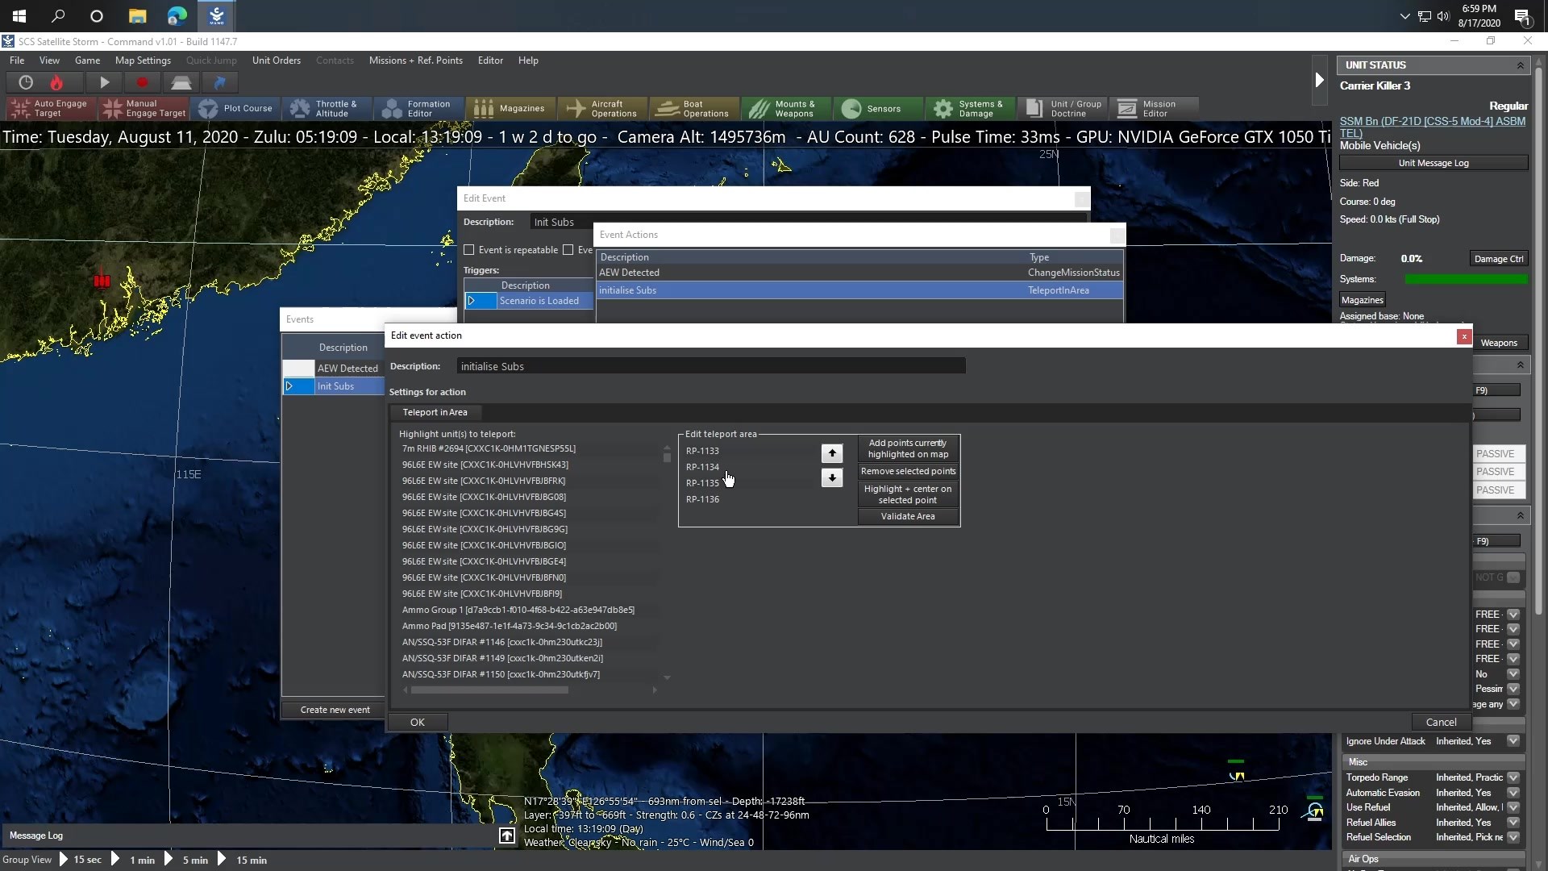Viewport: 1548px width, 871px height.
Task: Click 'Add points currently highlighted on map'
Action: point(909,448)
